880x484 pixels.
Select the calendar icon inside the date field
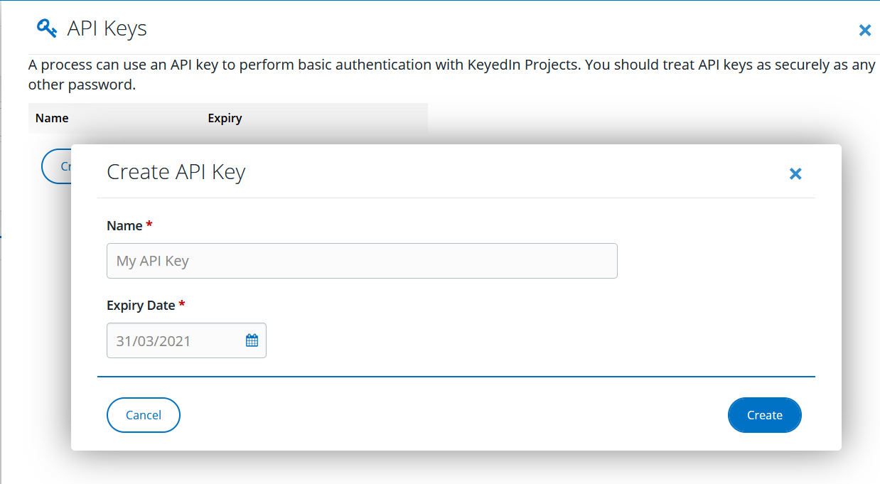pos(251,340)
